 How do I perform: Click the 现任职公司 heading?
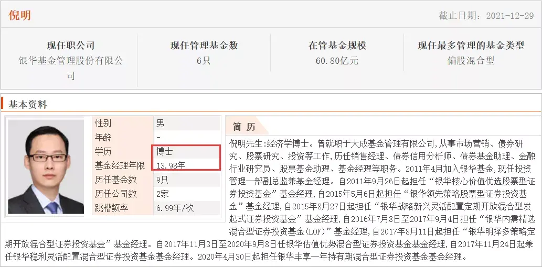tap(70, 45)
